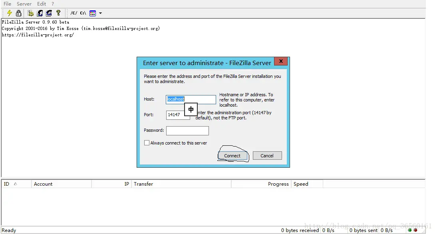Click the colored grid sort icon
The height and width of the screenshot is (234, 437).
coord(93,13)
